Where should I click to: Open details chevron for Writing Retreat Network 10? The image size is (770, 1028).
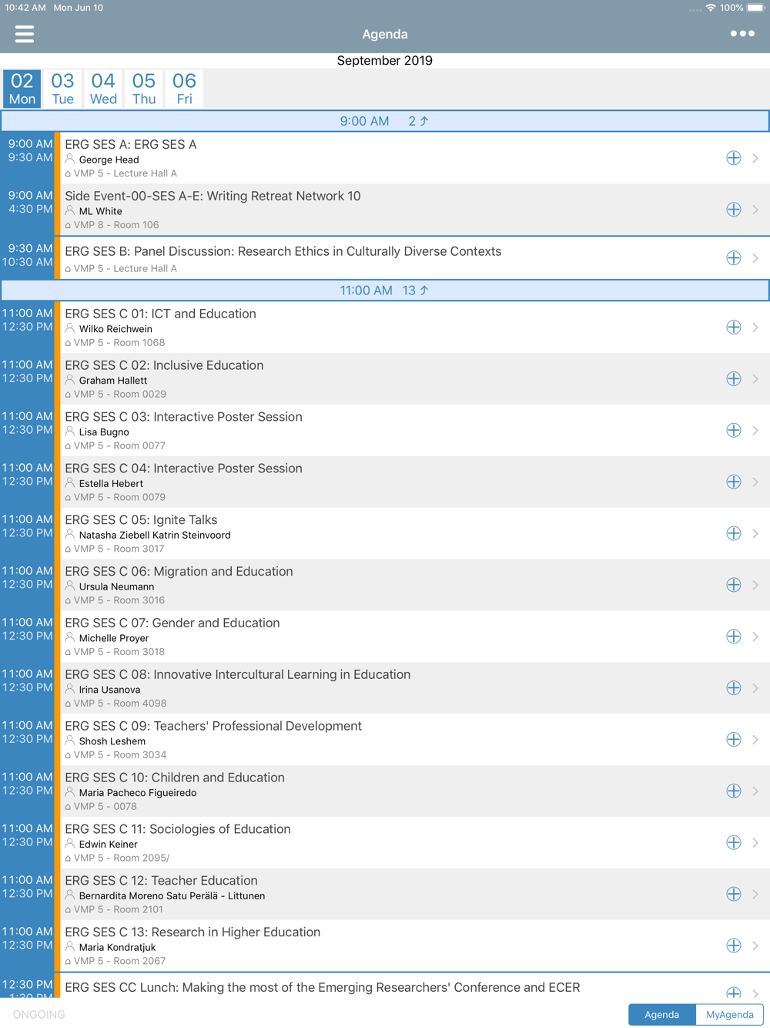pyautogui.click(x=755, y=210)
